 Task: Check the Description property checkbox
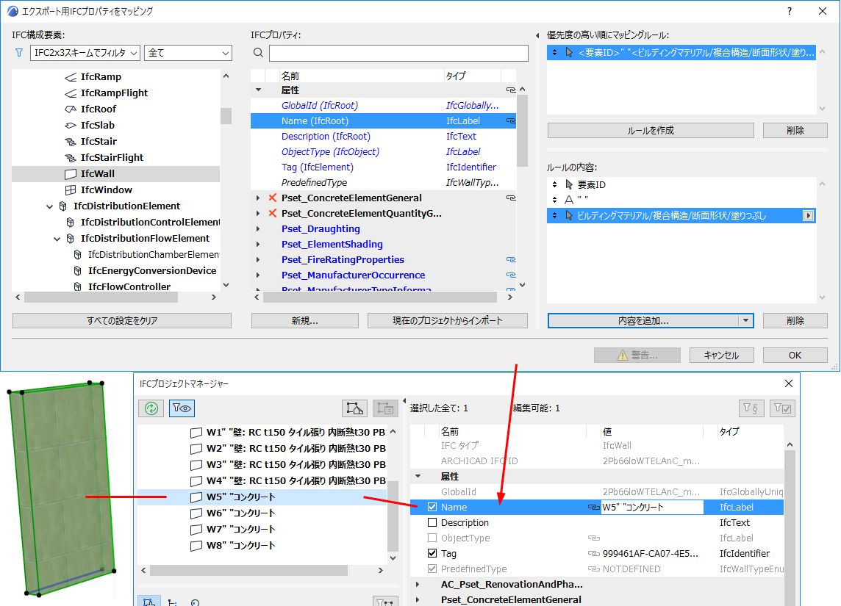pos(432,522)
